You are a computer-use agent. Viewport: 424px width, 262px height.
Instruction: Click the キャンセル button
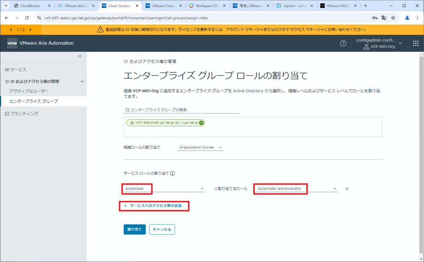click(162, 229)
